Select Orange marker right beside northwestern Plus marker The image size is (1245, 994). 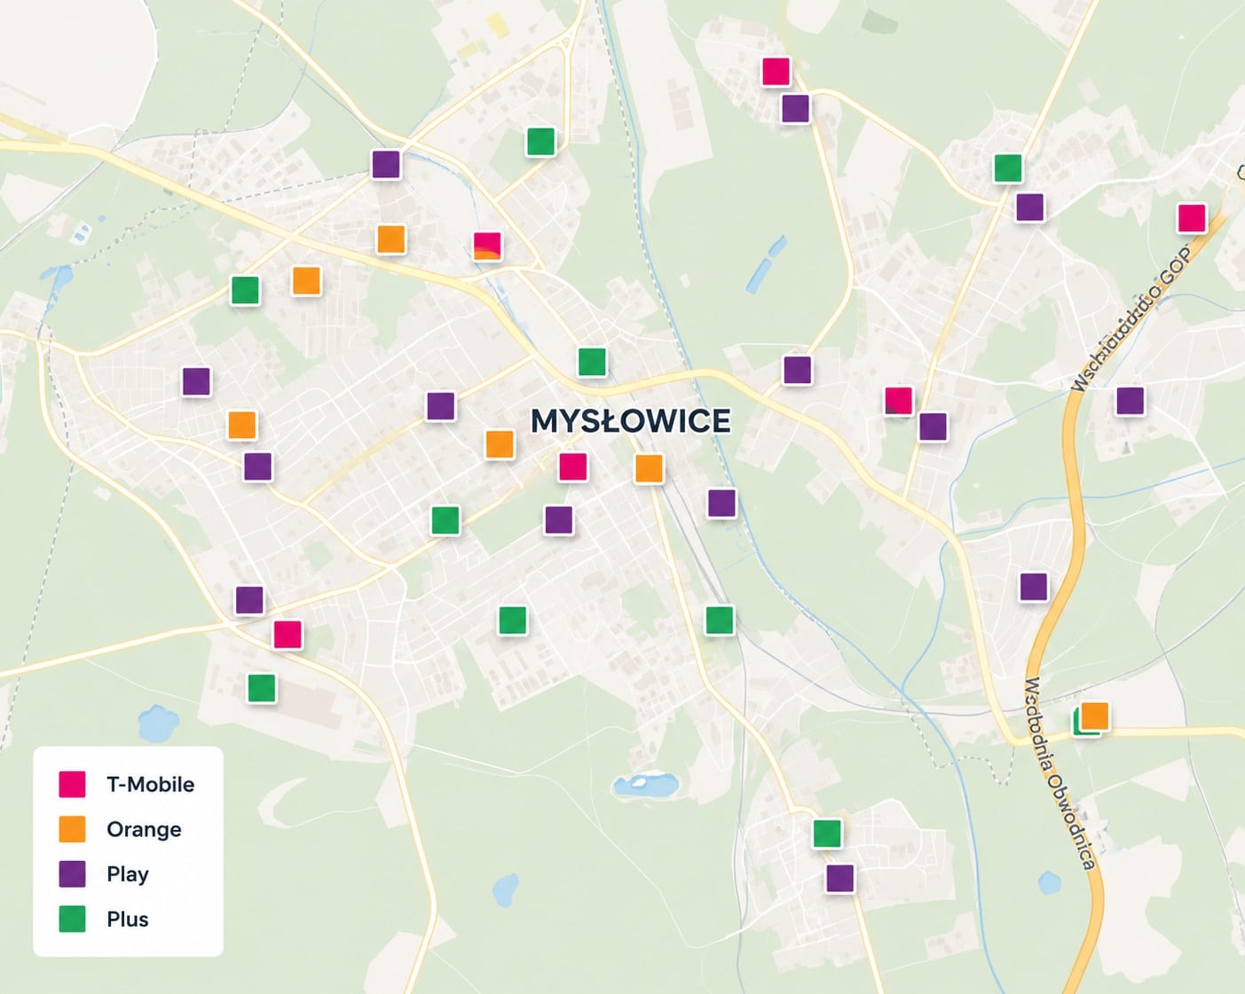pos(307,280)
